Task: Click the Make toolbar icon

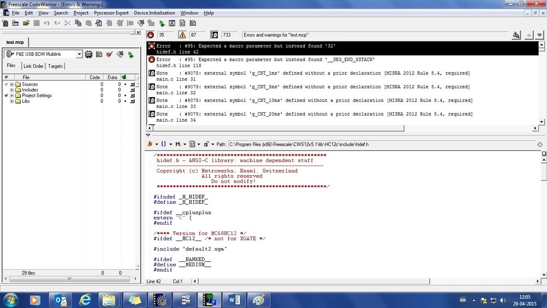Action: click(141, 24)
